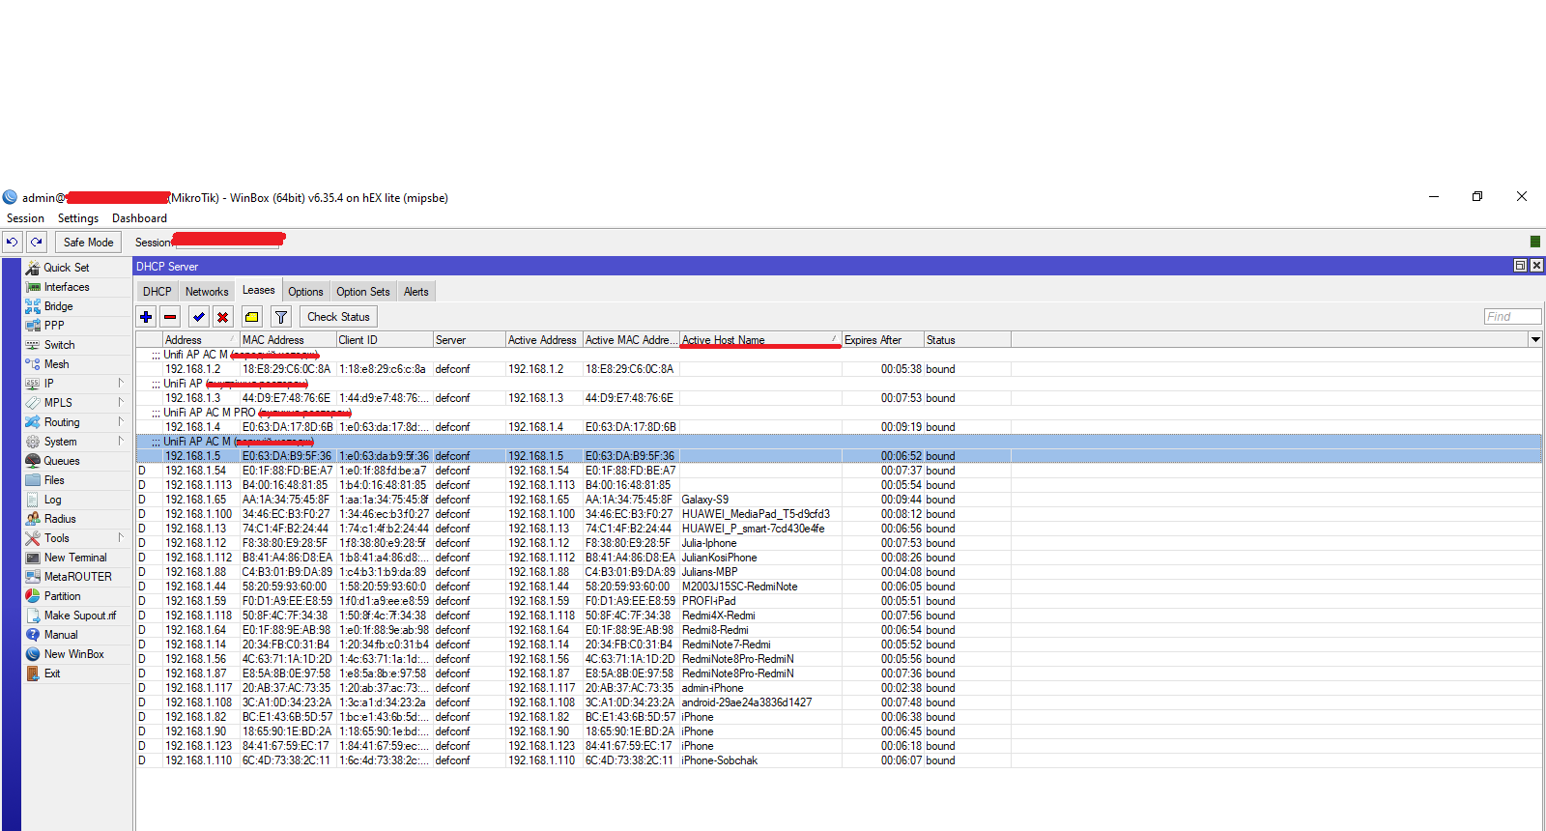Sort by Active Host Name column

760,340
